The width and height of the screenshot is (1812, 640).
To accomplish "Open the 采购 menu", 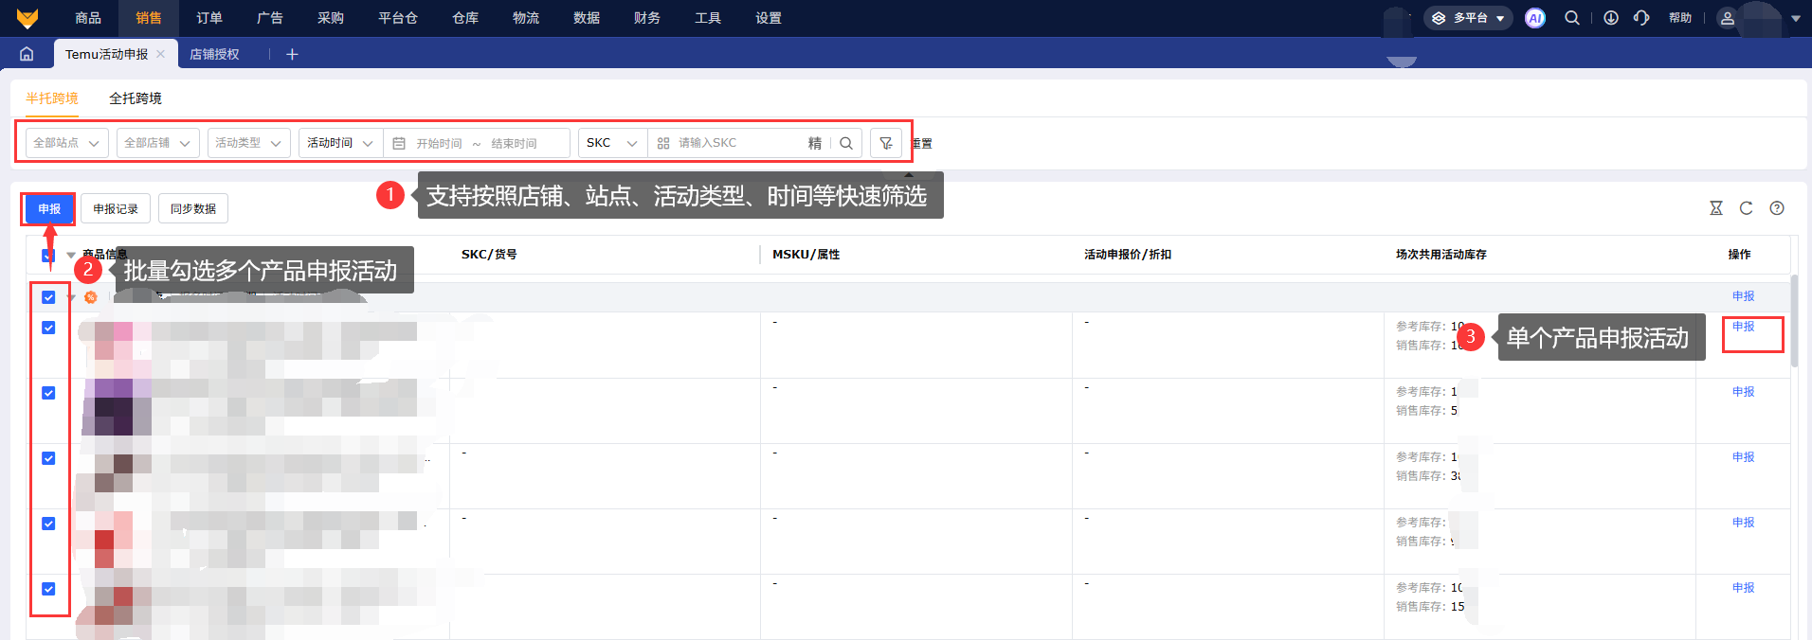I will coord(331,18).
